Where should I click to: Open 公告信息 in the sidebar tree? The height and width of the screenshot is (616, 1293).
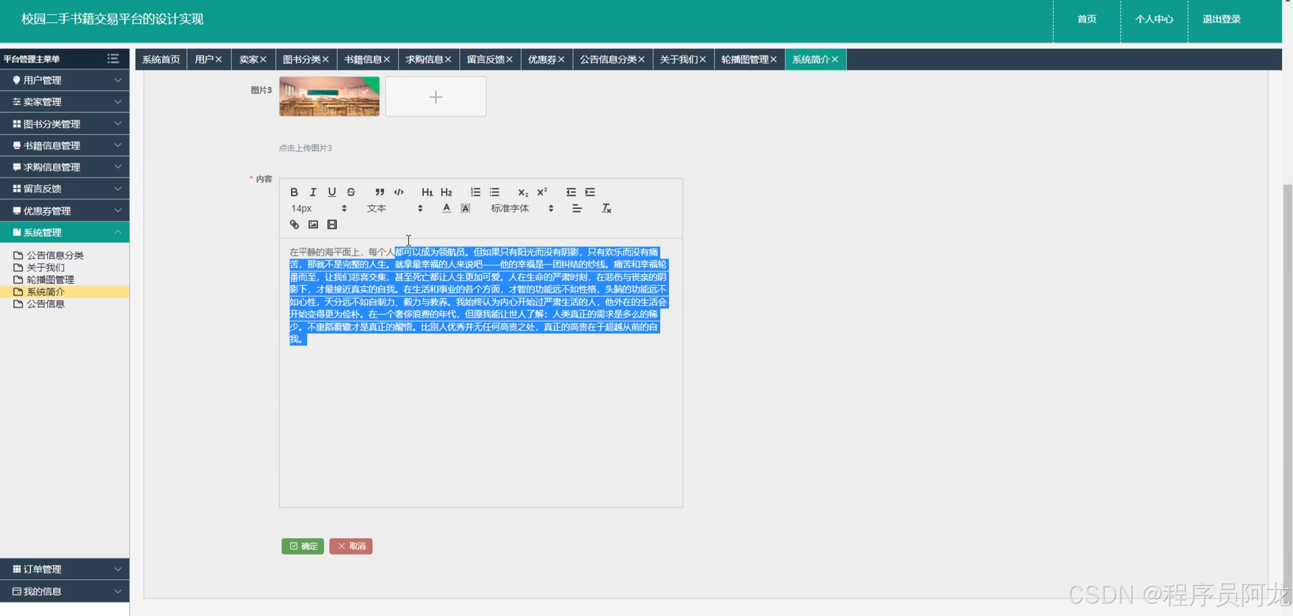[45, 304]
